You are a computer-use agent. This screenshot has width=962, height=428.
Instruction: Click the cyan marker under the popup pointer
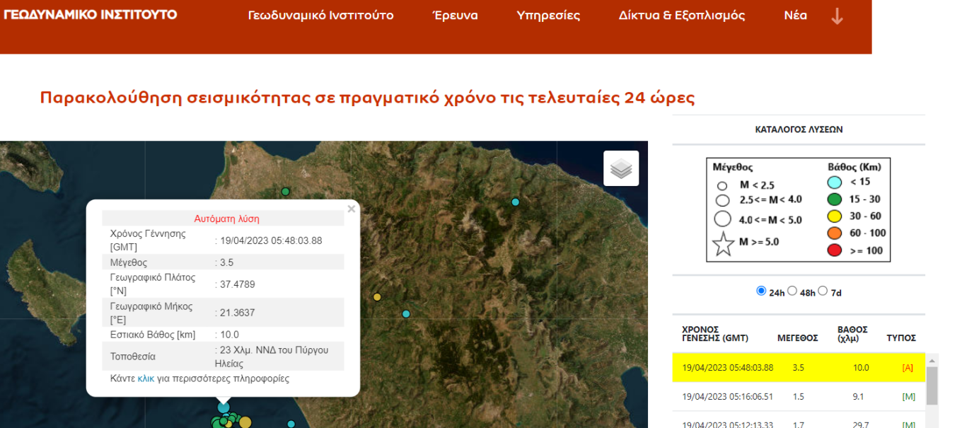224,407
